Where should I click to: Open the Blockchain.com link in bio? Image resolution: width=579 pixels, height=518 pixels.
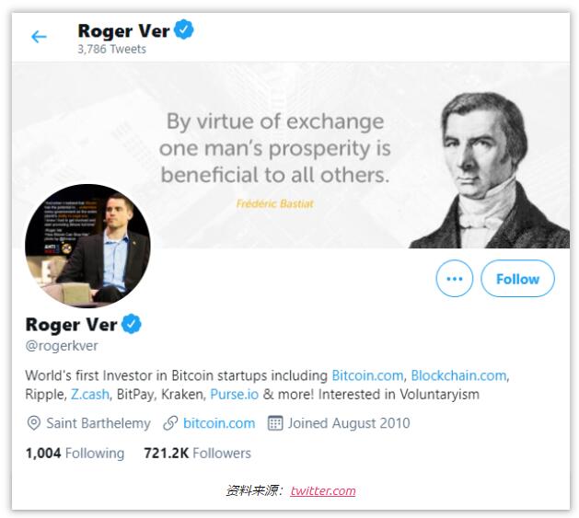458,375
